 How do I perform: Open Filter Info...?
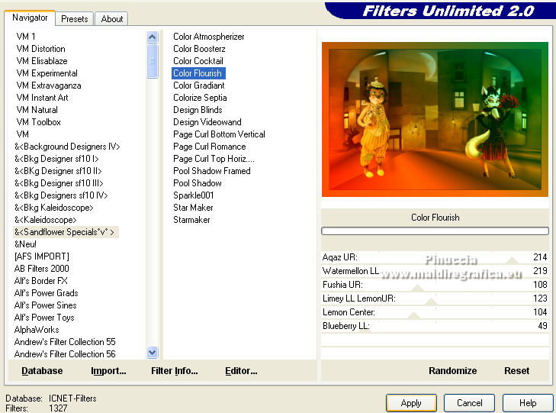tap(175, 371)
